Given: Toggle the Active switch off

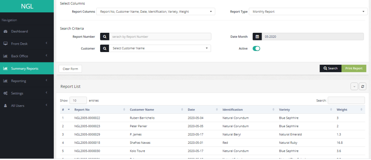Looking at the screenshot, I should (x=256, y=49).
